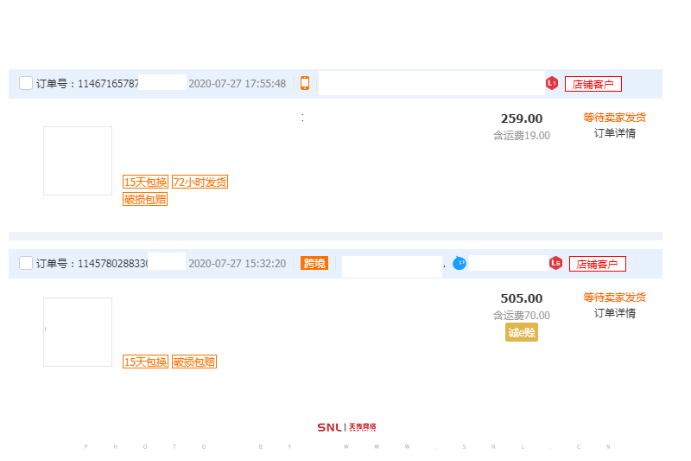This screenshot has height=461, width=691.
Task: Click first order's 15天包换 tag
Action: (x=145, y=182)
